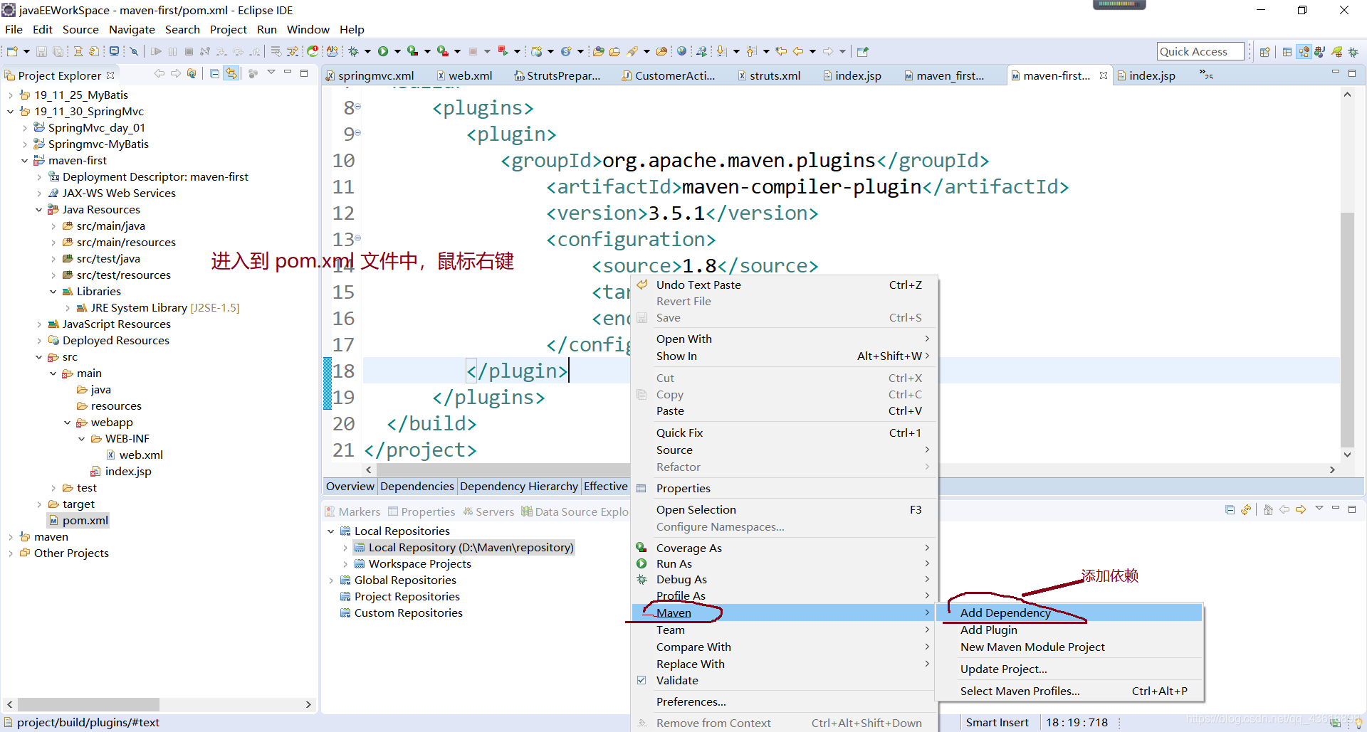Select Add Plugin submenu item
Viewport: 1367px width, 732px height.
1071,630
